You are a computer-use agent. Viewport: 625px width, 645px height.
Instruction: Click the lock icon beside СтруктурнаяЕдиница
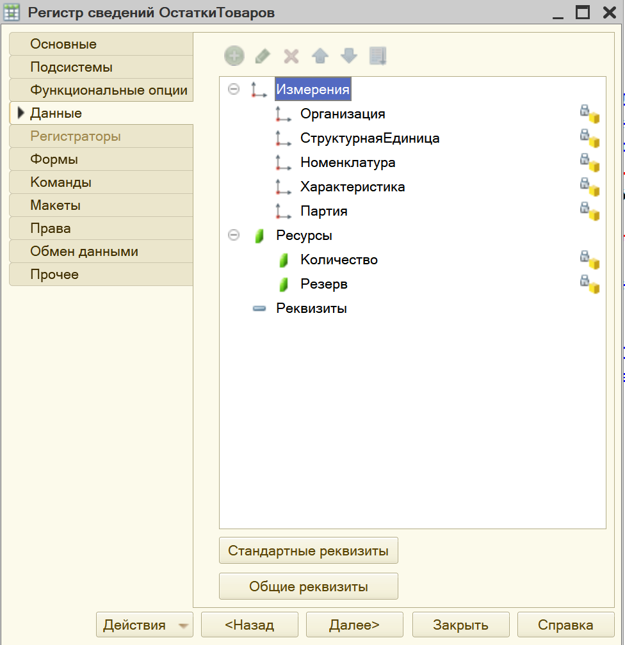(590, 138)
